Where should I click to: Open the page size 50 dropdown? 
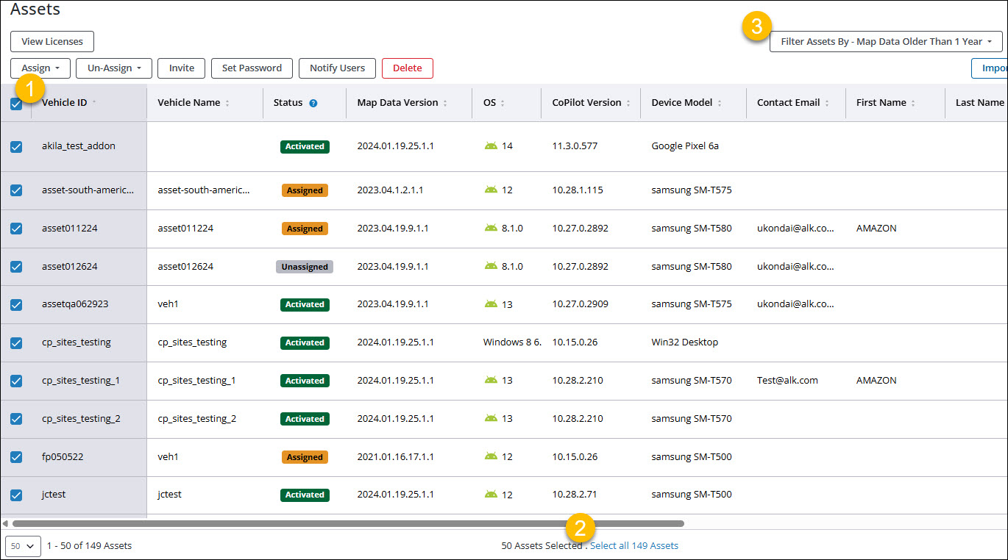[22, 546]
